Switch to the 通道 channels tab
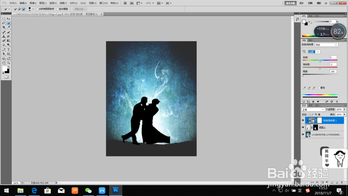This screenshot has width=348, height=196. [x=310, y=105]
